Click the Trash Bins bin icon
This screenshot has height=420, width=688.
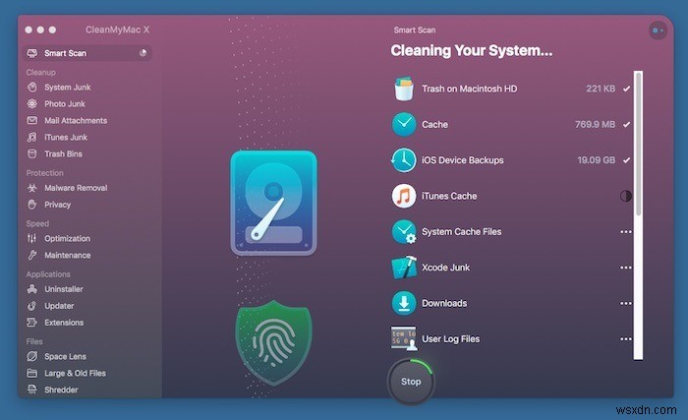(x=32, y=153)
